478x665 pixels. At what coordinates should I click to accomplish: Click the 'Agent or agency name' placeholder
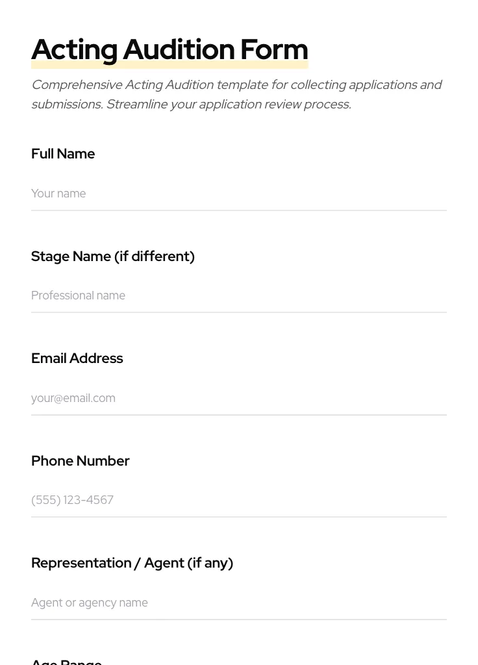pos(90,603)
